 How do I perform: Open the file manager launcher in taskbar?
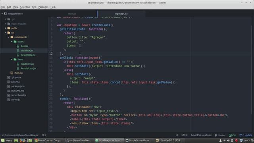(30, 140)
